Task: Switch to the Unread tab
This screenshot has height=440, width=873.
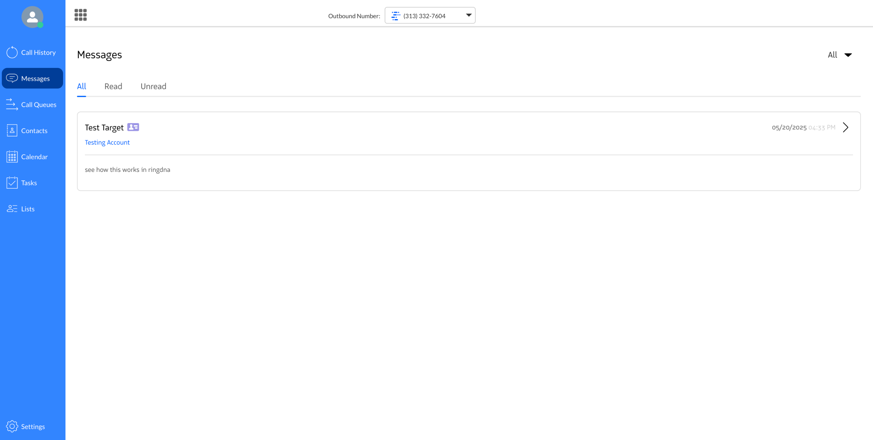Action: 153,86
